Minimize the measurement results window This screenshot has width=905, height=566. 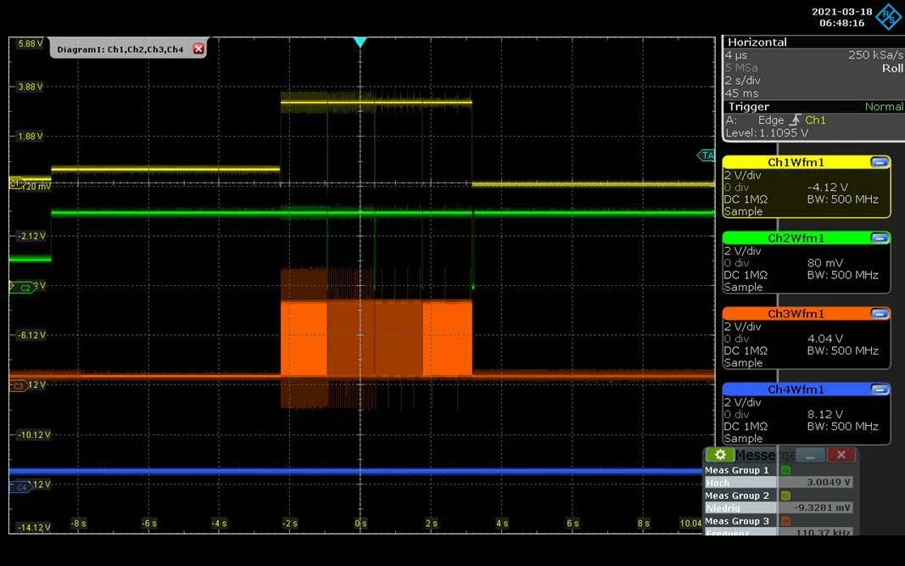point(811,455)
